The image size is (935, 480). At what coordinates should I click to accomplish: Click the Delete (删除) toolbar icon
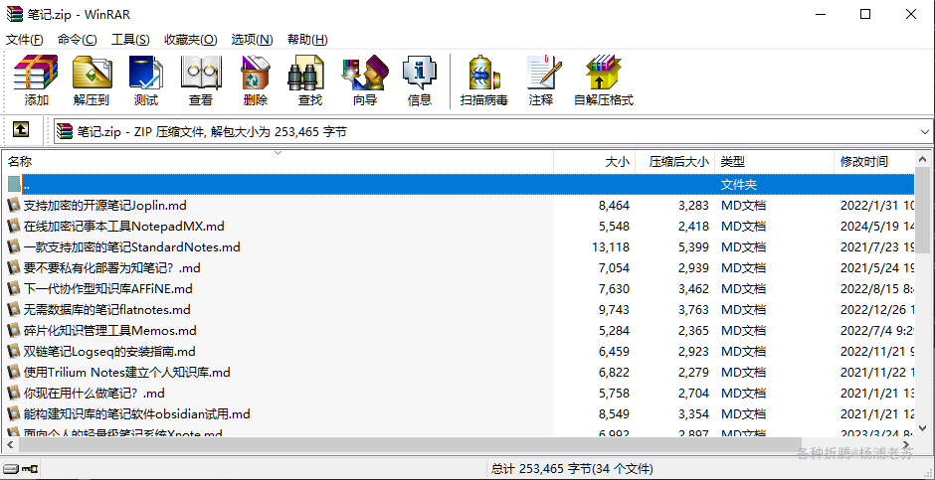click(x=256, y=80)
